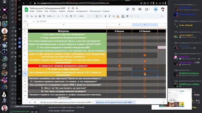Select column C header
This screenshot has width=202, height=113.
145,24
